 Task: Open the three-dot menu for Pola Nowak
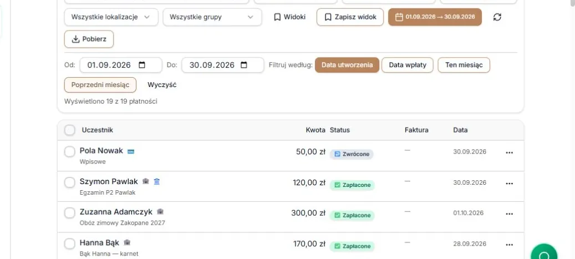(509, 153)
